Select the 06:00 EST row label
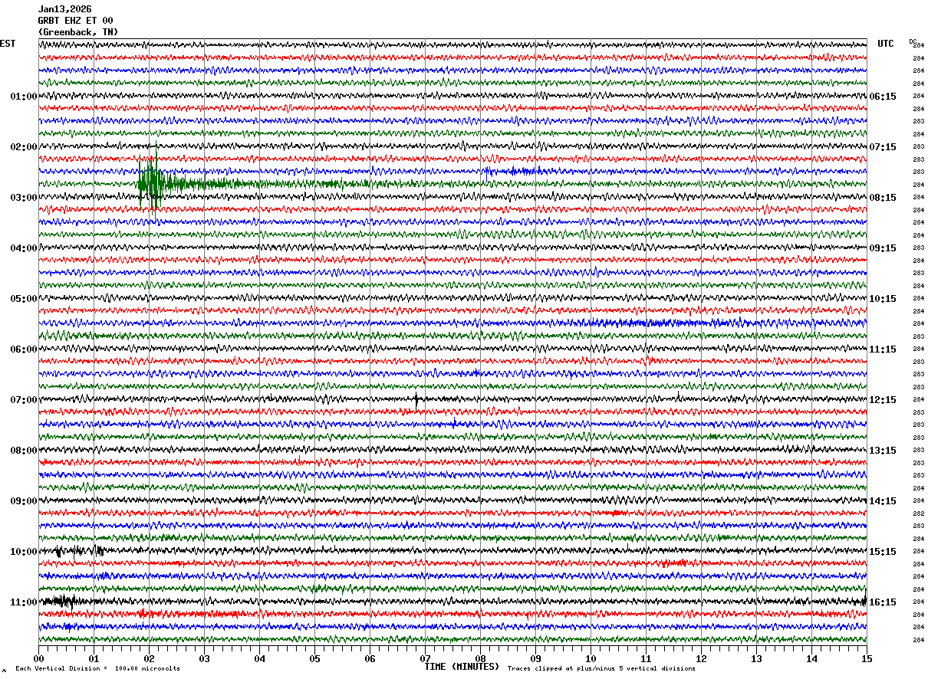The width and height of the screenshot is (928, 679). [x=23, y=349]
